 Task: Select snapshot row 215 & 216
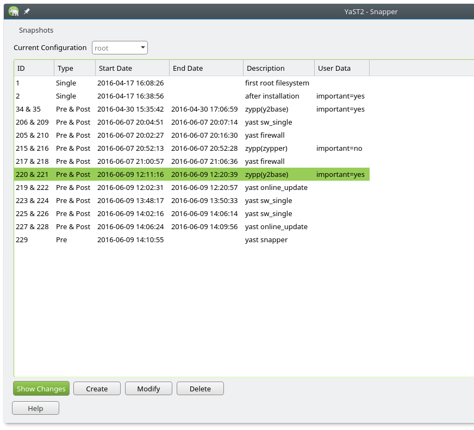[x=192, y=148]
